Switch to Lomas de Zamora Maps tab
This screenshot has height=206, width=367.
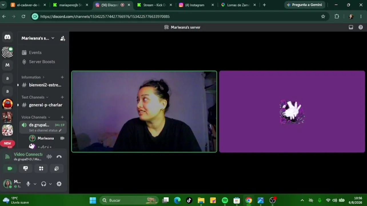coord(239,5)
